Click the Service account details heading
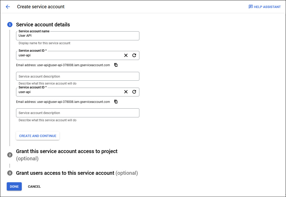This screenshot has height=197, width=286. pos(43,25)
